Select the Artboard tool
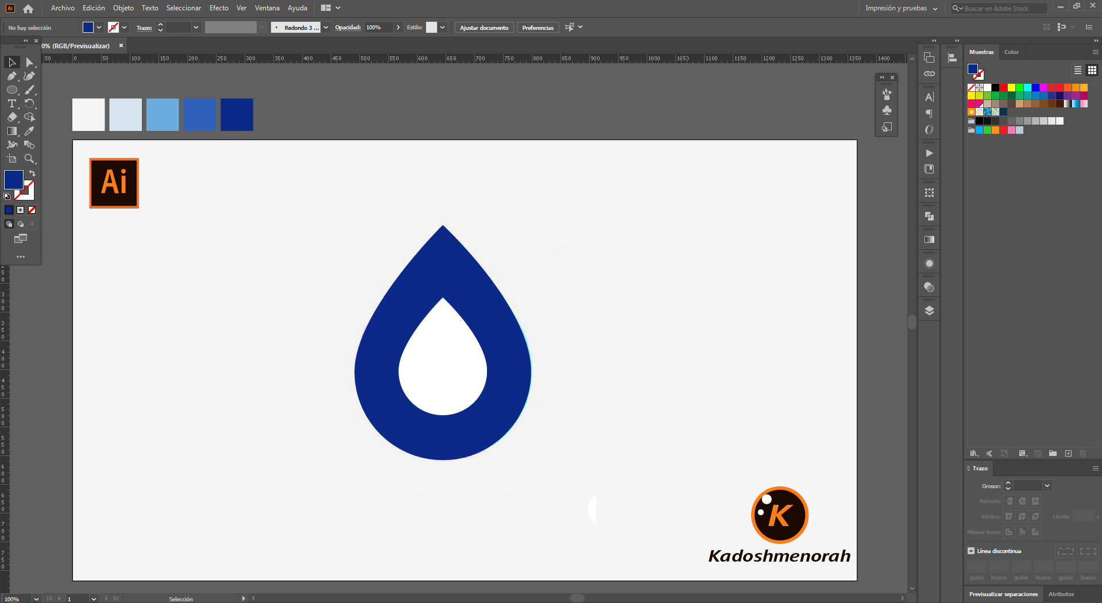The width and height of the screenshot is (1102, 603). tap(12, 159)
